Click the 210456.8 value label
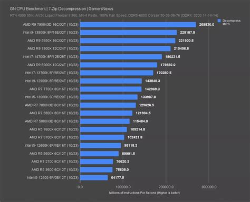250x202 pixels. [181, 48]
